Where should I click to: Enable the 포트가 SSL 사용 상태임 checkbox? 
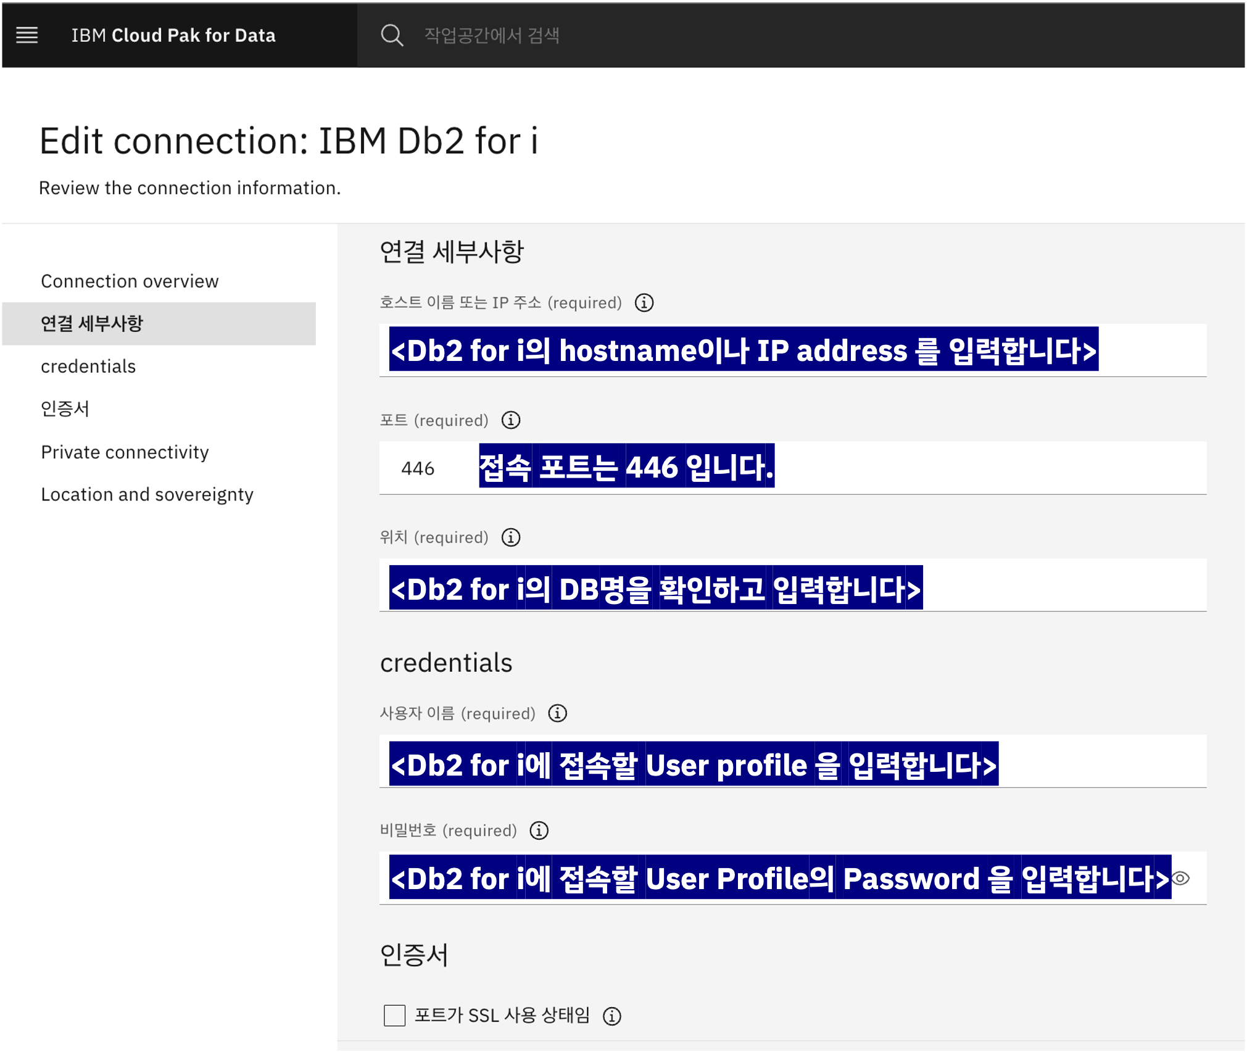[x=394, y=1016]
